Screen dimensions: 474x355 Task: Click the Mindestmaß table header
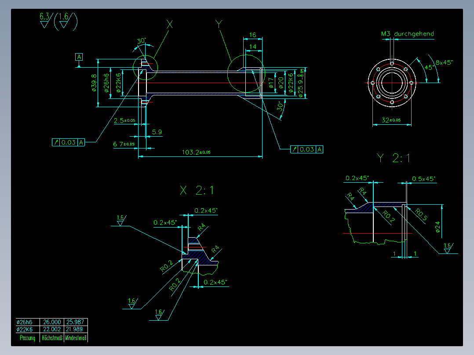click(x=76, y=338)
